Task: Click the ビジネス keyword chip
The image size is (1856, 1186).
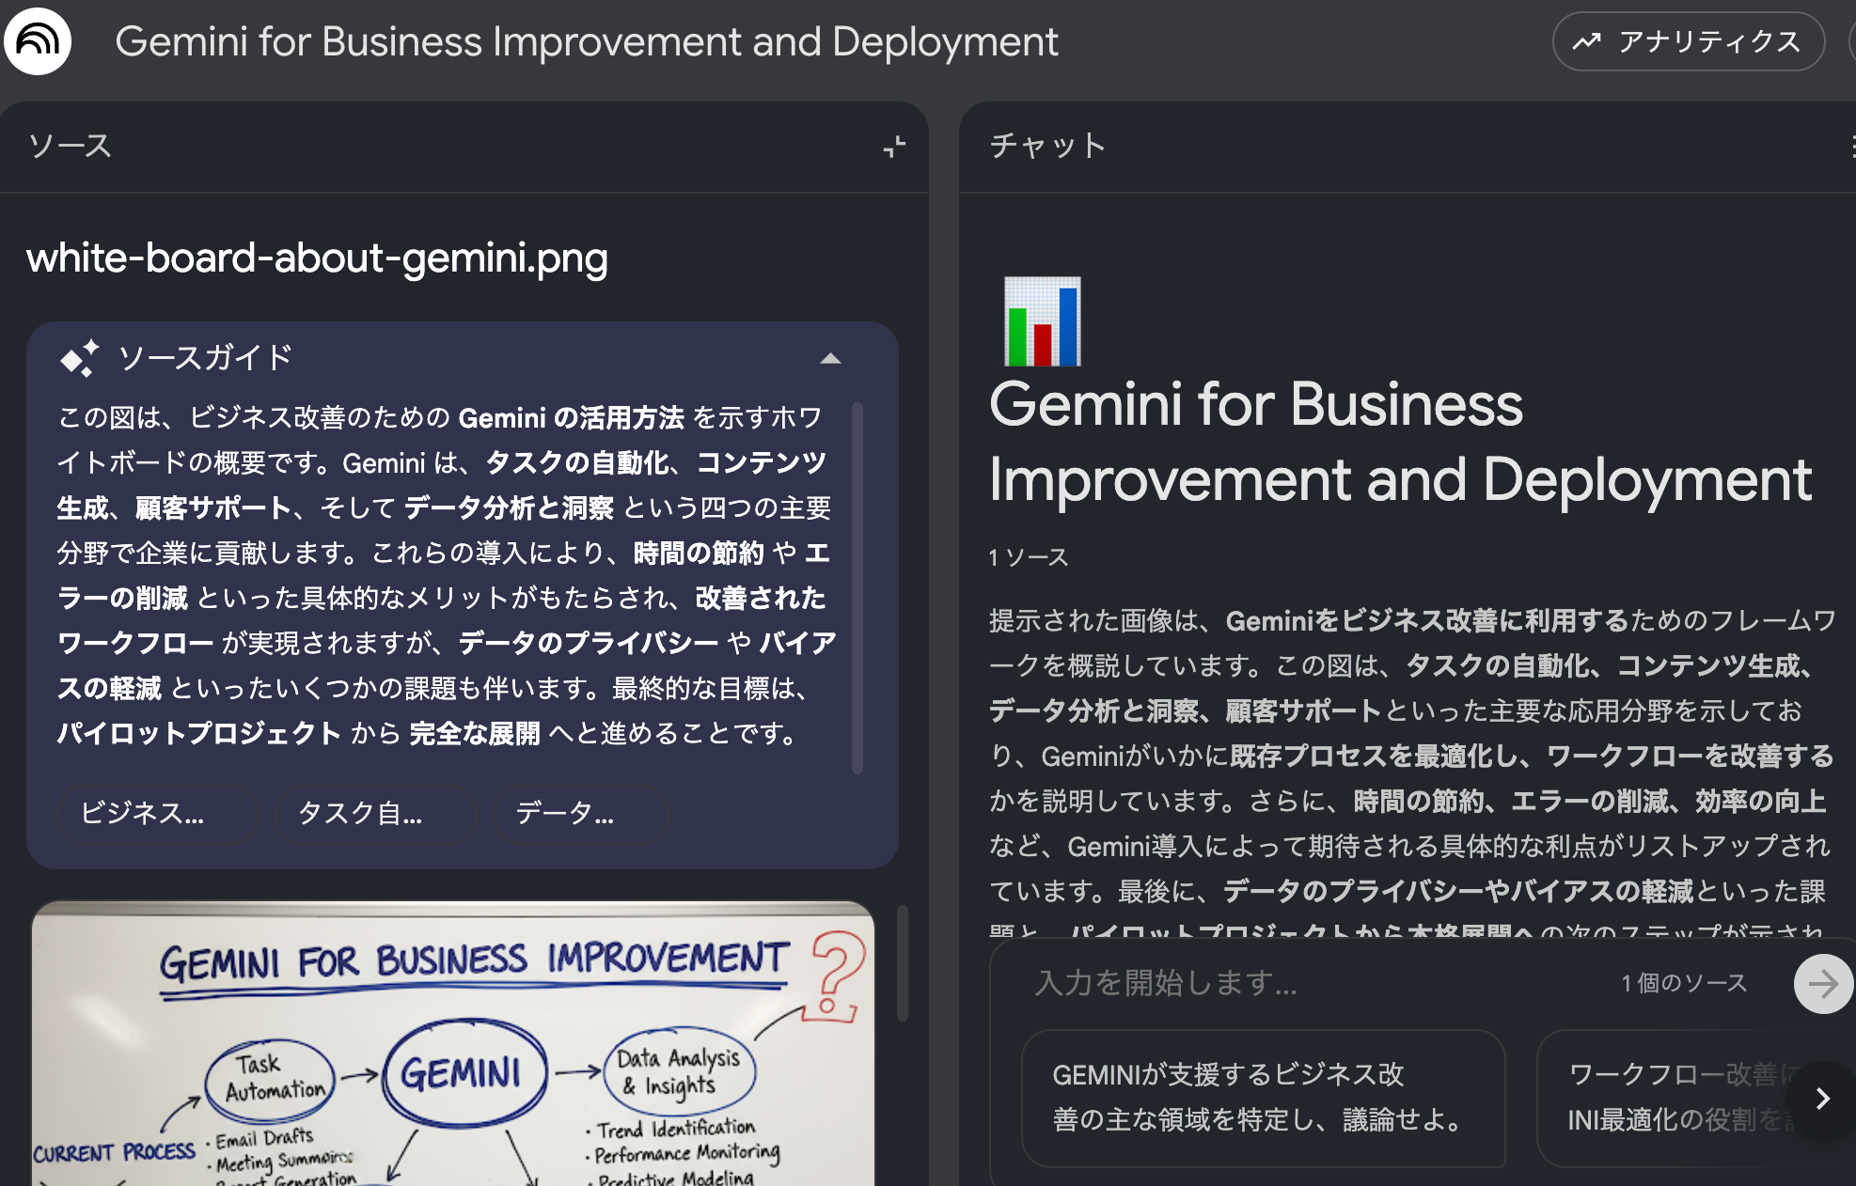Action: coord(156,814)
